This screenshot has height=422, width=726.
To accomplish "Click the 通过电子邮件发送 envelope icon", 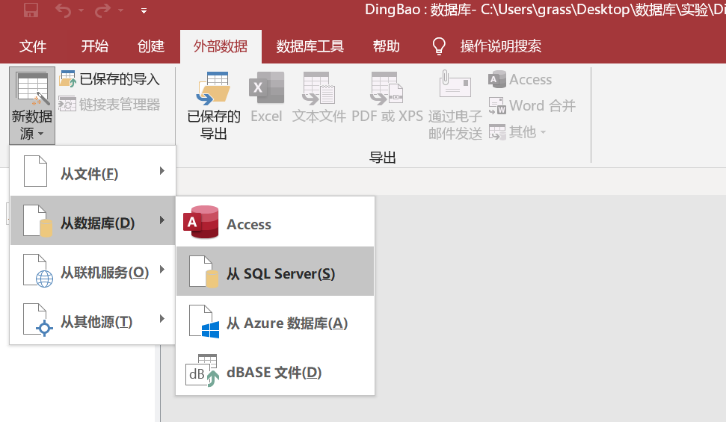I will click(455, 84).
